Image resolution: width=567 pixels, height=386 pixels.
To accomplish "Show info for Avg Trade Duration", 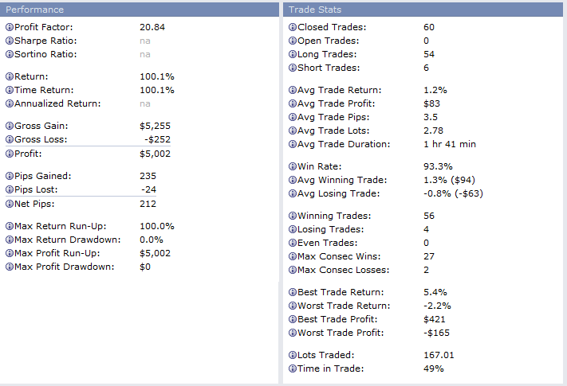I will pyautogui.click(x=293, y=144).
